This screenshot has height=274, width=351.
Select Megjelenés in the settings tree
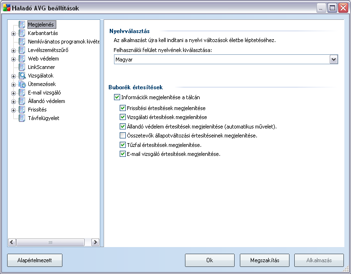point(41,25)
